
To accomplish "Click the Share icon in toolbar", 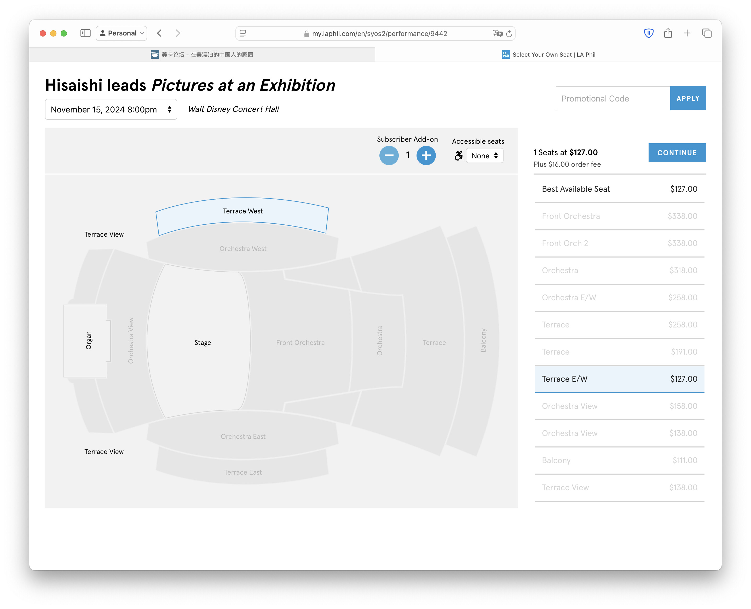I will (668, 33).
